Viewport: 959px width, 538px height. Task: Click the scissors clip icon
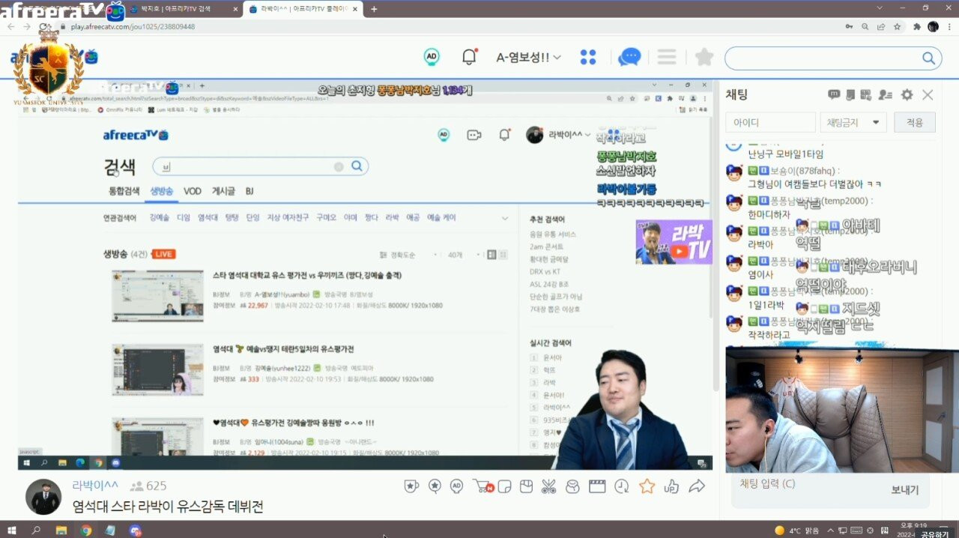549,486
